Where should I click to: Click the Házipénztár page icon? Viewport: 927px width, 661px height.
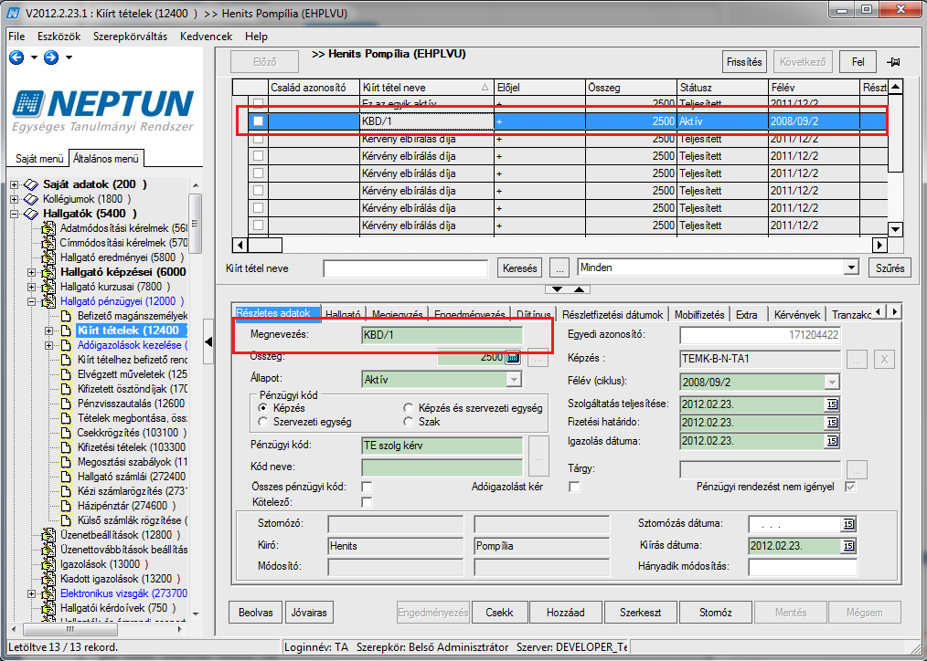click(67, 506)
